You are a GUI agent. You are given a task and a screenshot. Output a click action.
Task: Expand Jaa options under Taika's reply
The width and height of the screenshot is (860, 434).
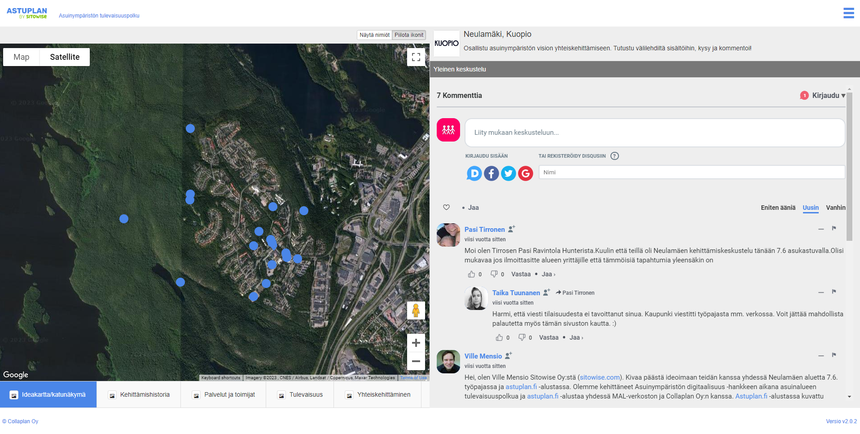576,337
